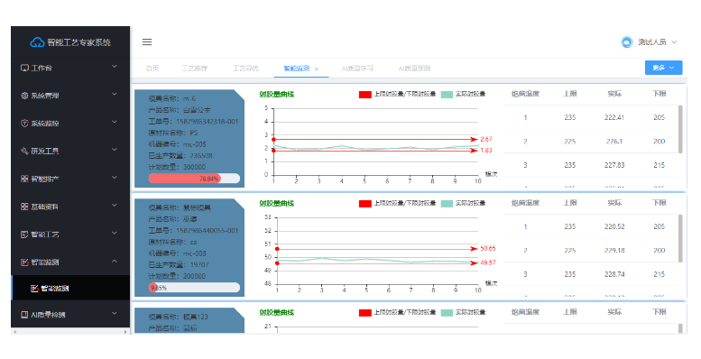Collapse the 智能监测 sidebar section
The image size is (701, 359).
pyautogui.click(x=70, y=262)
